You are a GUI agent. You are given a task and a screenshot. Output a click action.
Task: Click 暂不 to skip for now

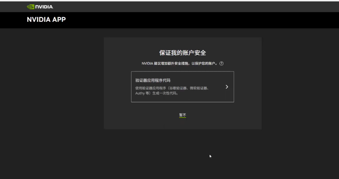pos(182,115)
